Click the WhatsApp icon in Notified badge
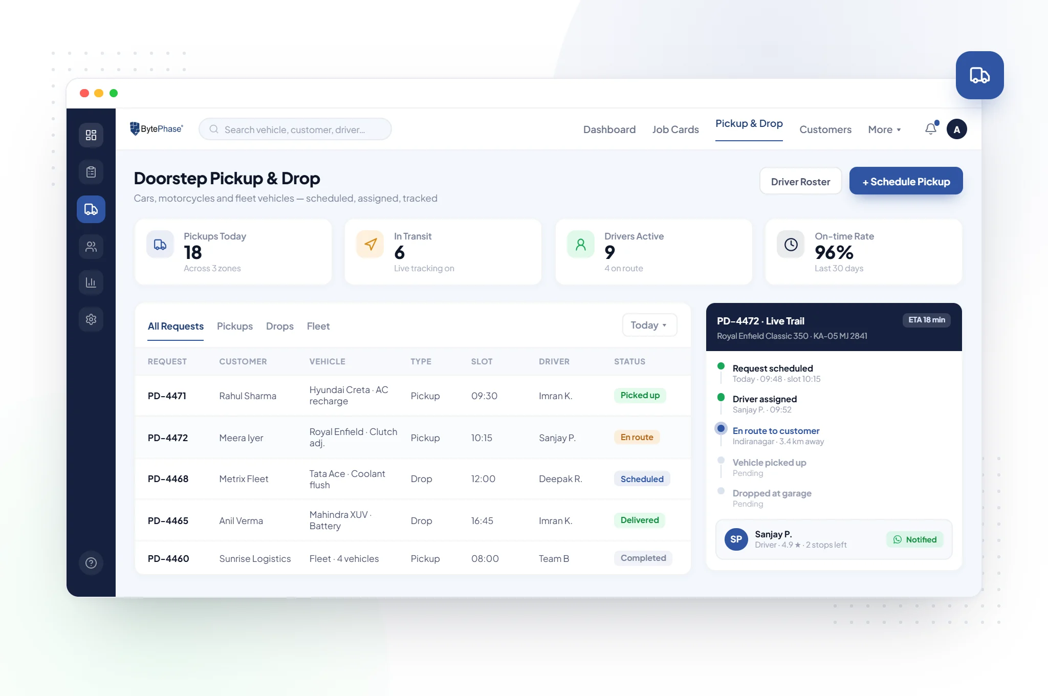1048x696 pixels. [898, 539]
